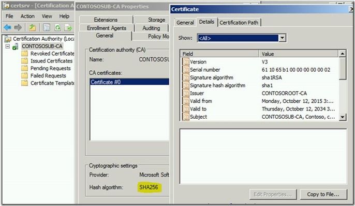
Task: Click the field icon next to Signature hash algorithm
Action: pos(186,85)
